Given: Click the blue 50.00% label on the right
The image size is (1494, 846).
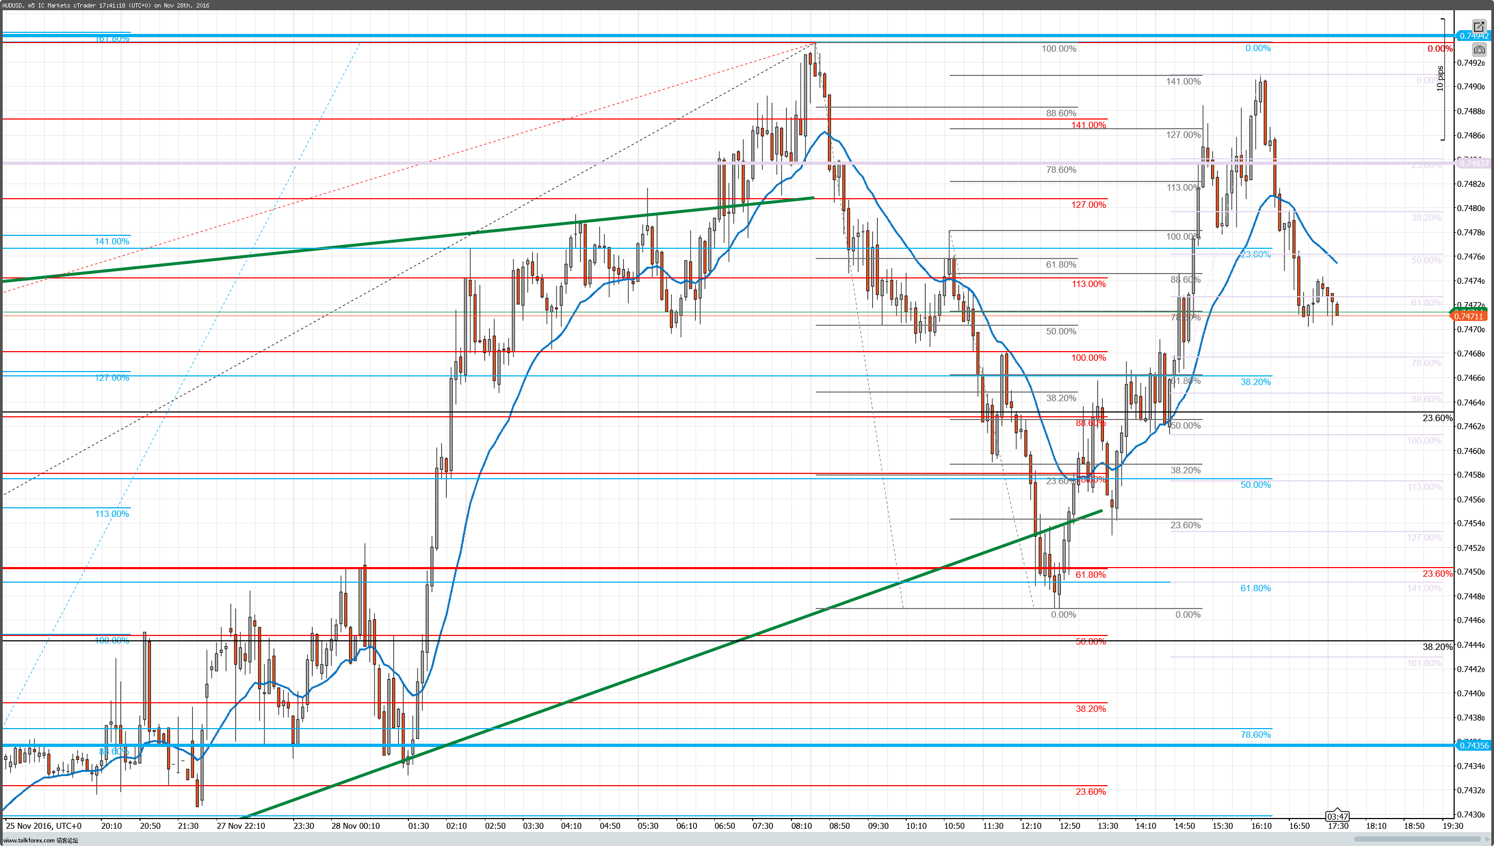Looking at the screenshot, I should pos(1256,485).
